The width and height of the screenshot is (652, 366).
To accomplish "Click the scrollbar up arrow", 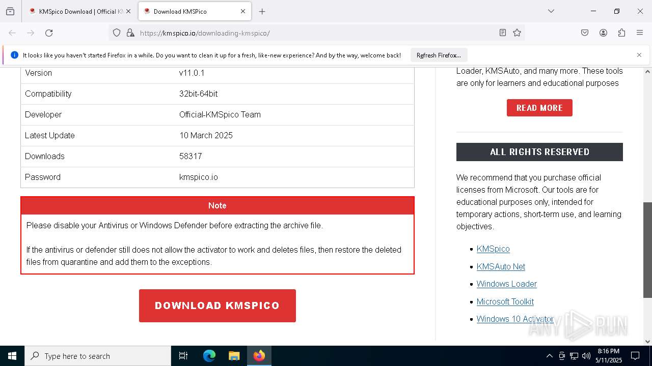I will [647, 72].
